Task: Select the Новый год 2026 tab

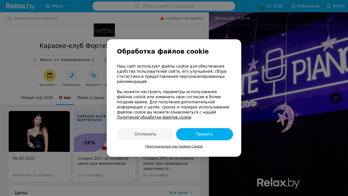Action: [37, 98]
